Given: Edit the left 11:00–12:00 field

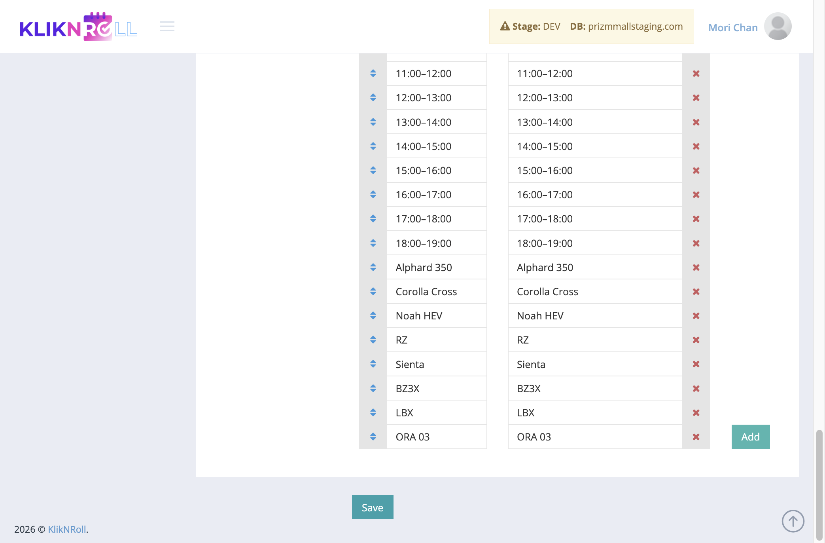Looking at the screenshot, I should click(437, 74).
